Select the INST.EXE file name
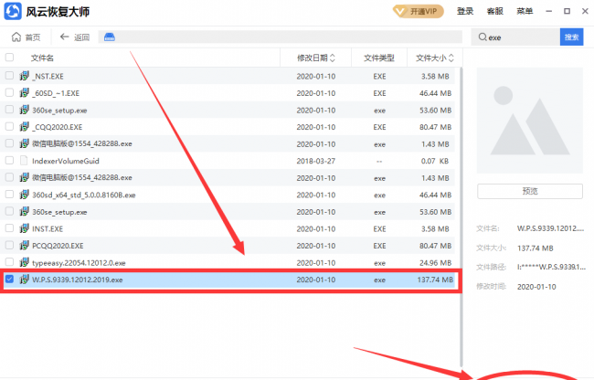 [x=48, y=229]
